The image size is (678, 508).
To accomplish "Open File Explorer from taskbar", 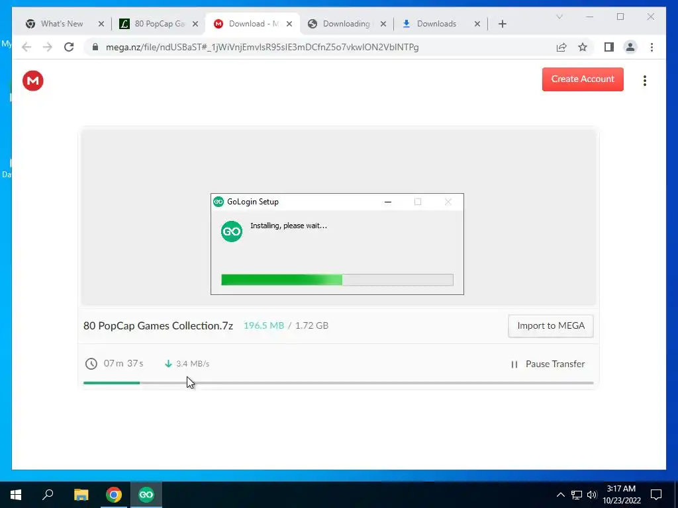I will point(81,495).
